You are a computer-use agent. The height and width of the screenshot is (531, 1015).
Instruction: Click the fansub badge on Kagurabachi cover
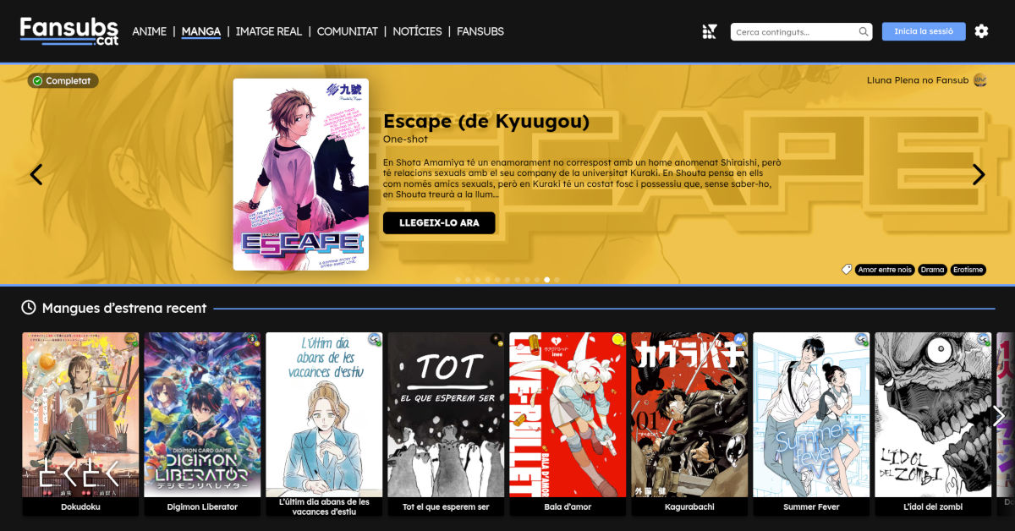point(739,340)
